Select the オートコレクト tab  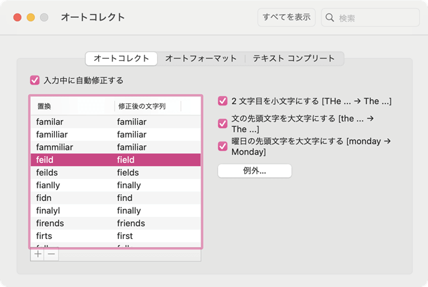121,59
